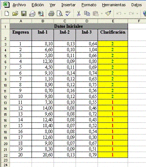
Task: Select row 1 header
Action: (5, 26)
